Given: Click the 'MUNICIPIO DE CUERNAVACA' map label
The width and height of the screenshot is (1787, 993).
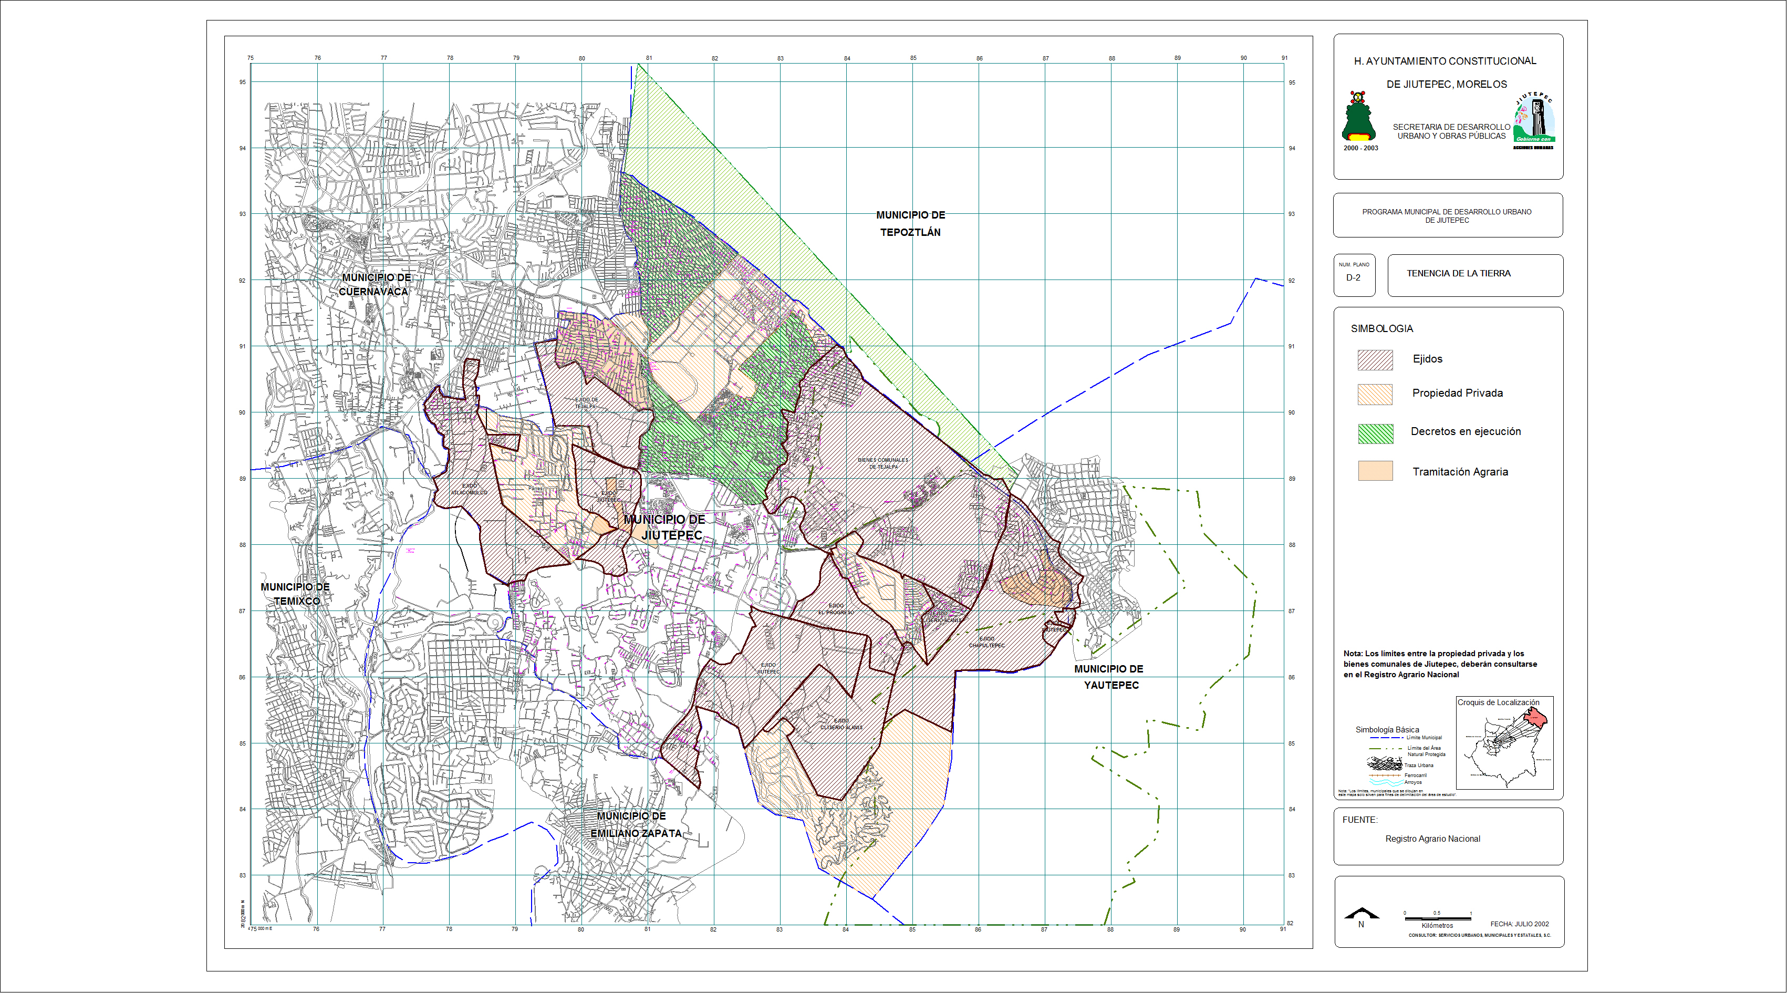Looking at the screenshot, I should tap(375, 285).
